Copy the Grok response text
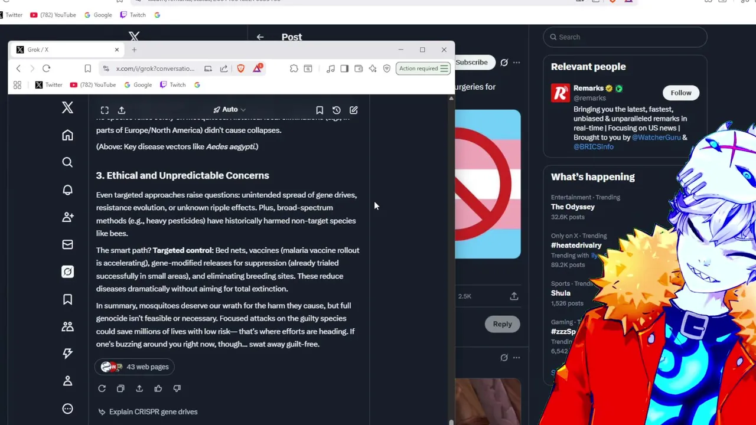756x425 pixels. (120, 388)
